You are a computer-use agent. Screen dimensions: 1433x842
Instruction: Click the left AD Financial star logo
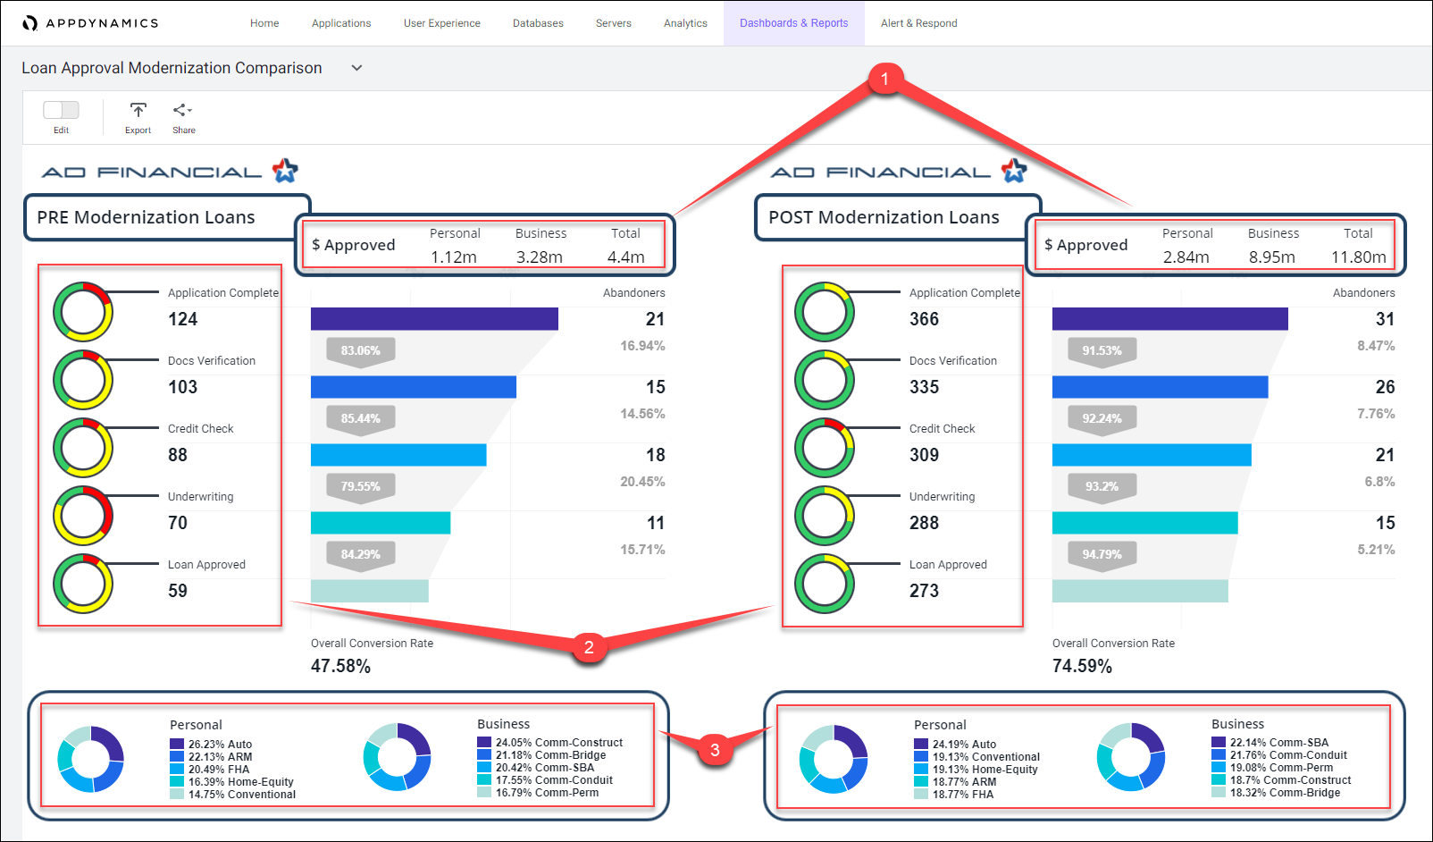coord(285,170)
